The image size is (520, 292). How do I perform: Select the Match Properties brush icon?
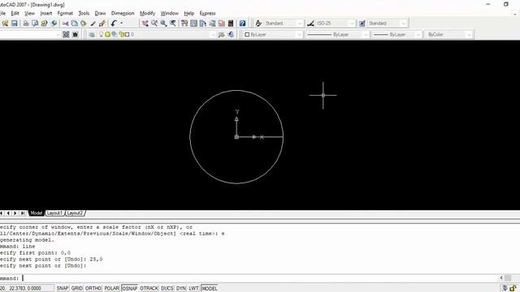click(93, 24)
